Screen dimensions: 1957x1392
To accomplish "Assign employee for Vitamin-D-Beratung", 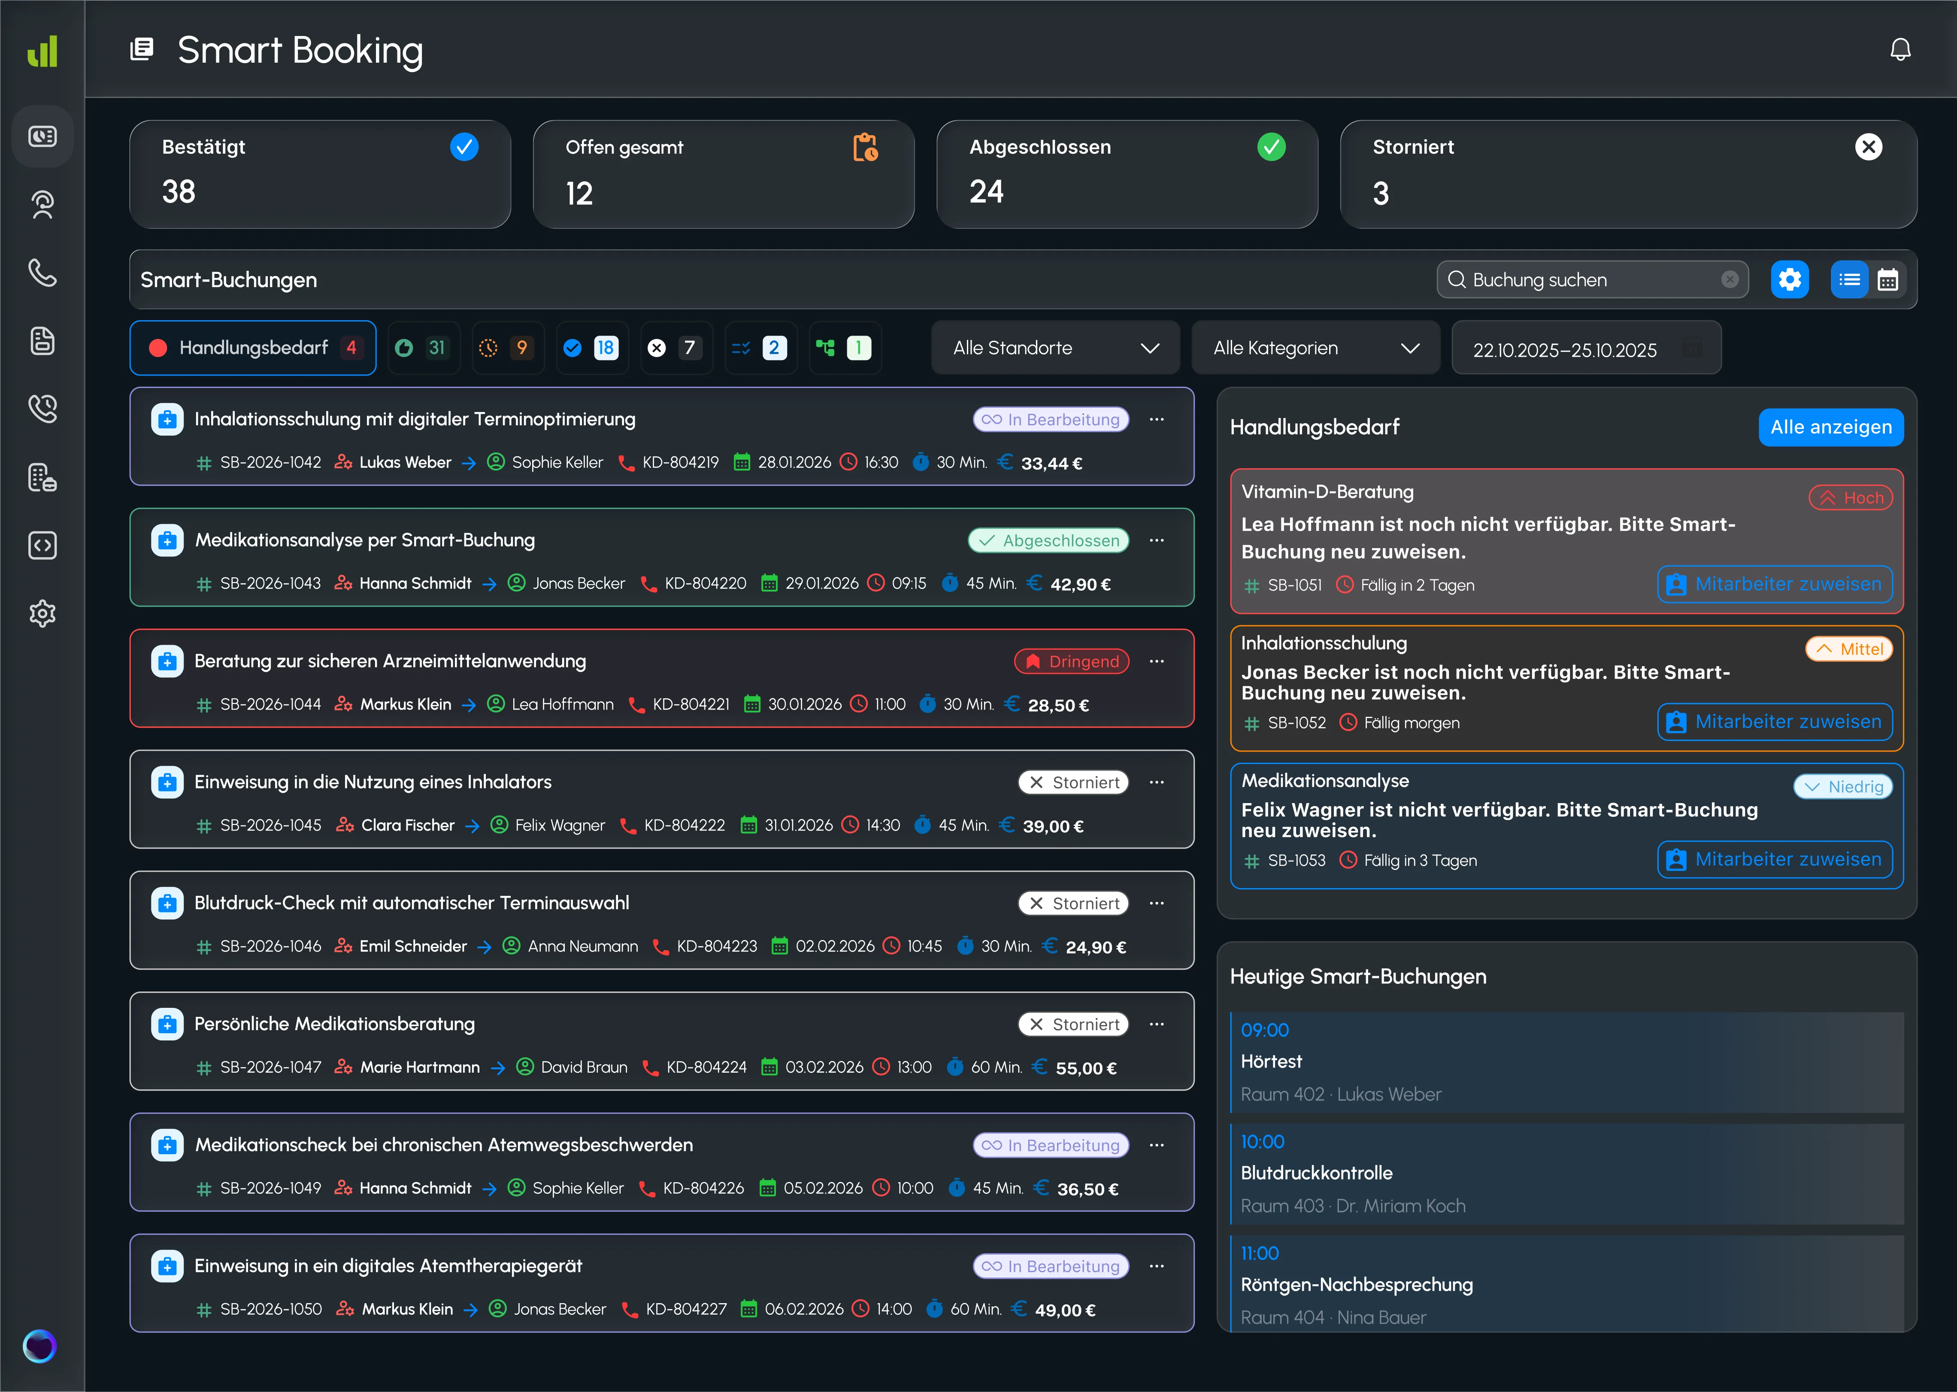I will (1775, 585).
